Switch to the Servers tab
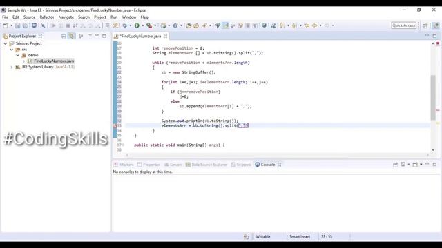Screen dimensions: 442x248 [x=173, y=165]
